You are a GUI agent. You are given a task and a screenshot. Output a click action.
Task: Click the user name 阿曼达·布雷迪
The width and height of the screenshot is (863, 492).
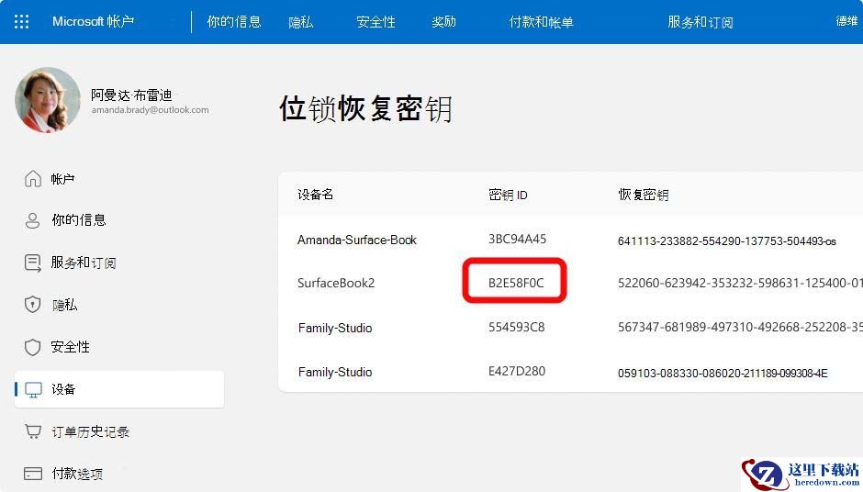[x=131, y=95]
